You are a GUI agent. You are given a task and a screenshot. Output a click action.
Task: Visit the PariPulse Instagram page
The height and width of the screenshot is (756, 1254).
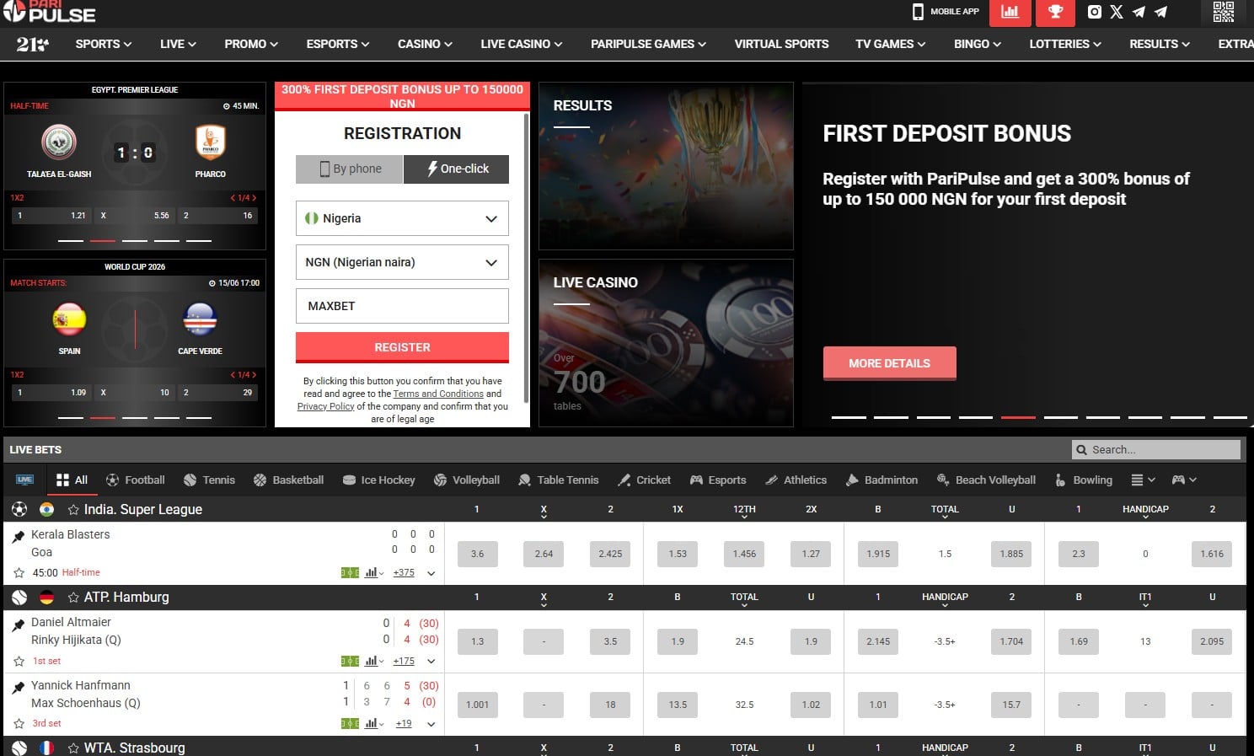pos(1095,12)
